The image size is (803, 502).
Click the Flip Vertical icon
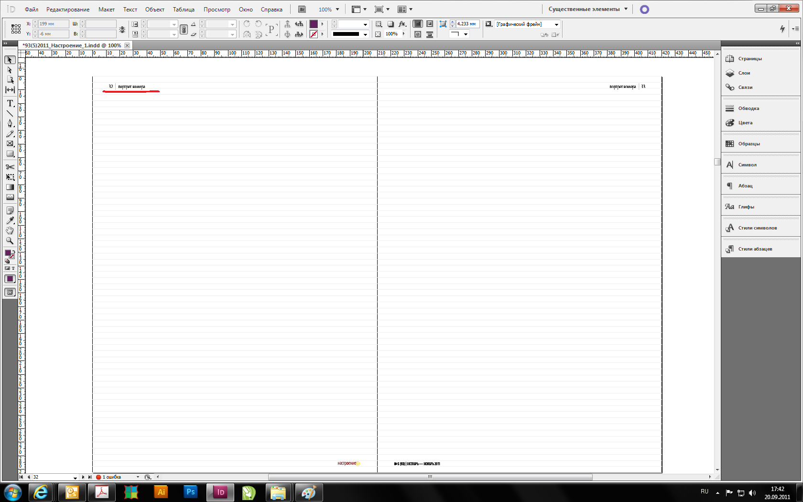(259, 34)
